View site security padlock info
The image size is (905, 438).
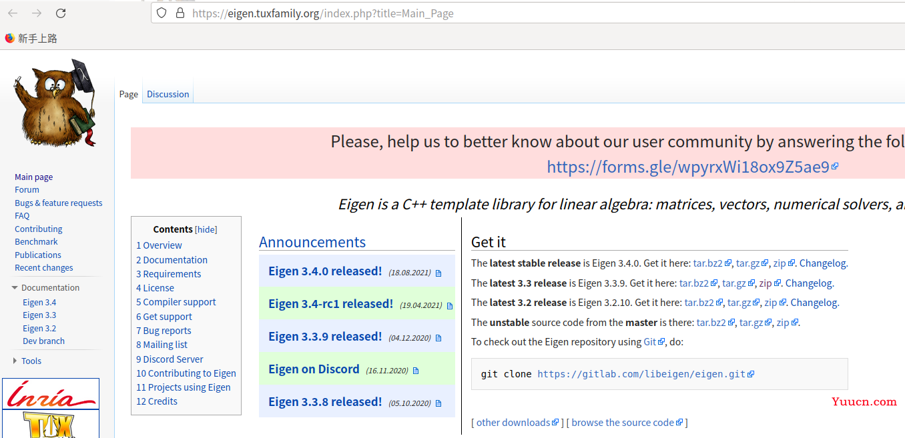coord(180,13)
